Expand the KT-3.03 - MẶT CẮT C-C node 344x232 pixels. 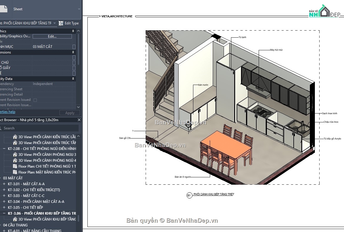[x=4, y=196]
